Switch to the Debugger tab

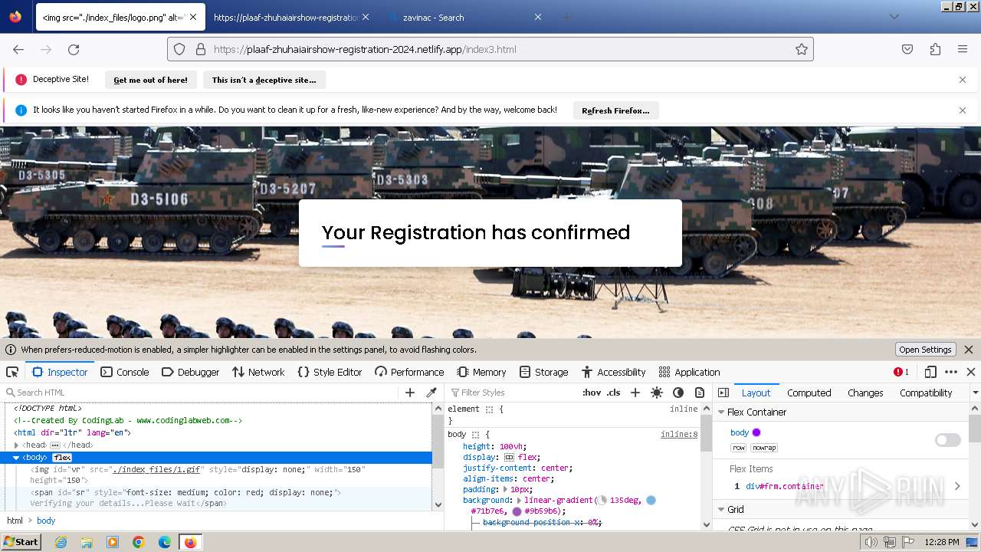190,372
